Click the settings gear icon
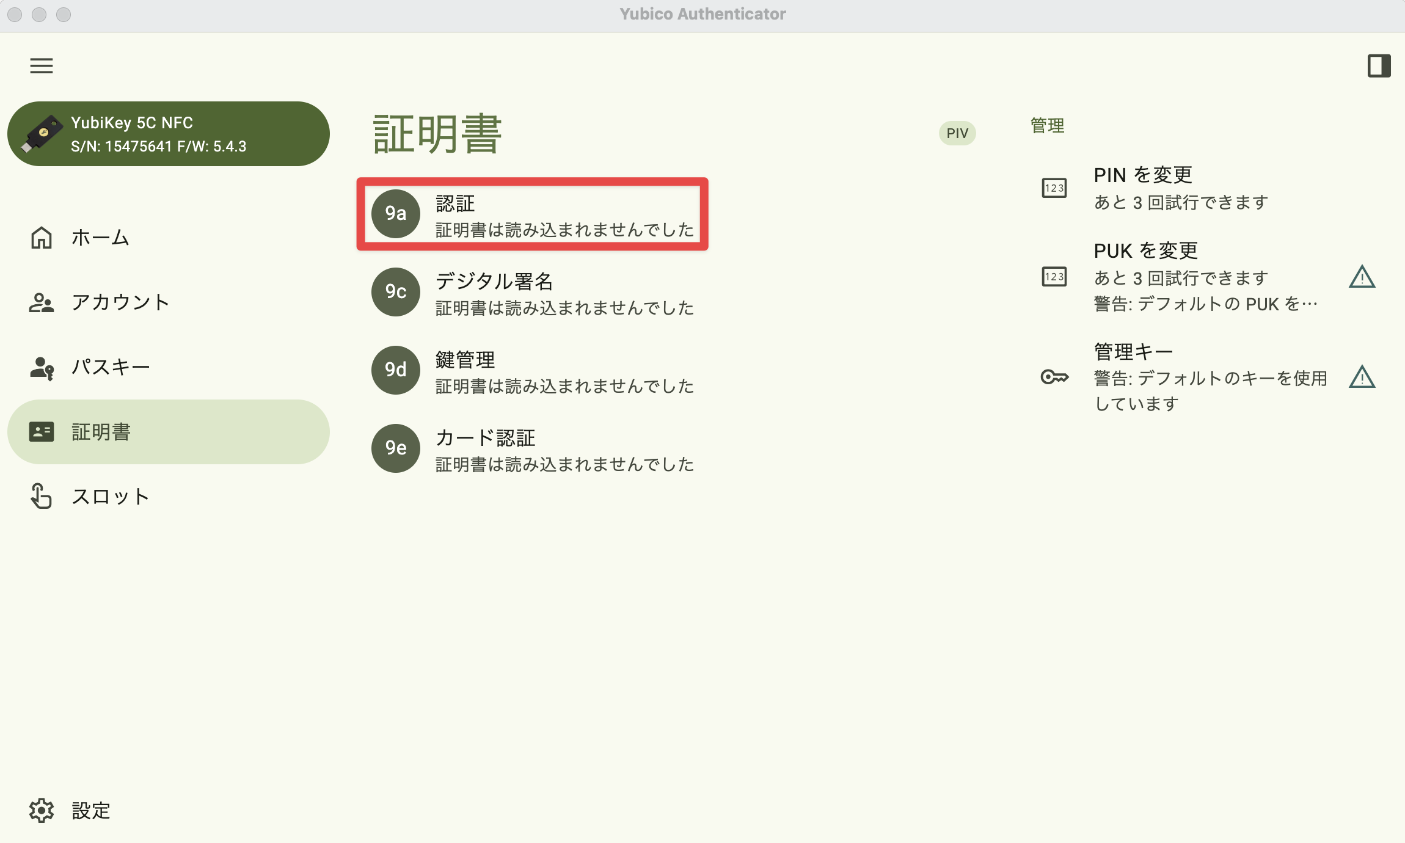1405x843 pixels. (x=42, y=811)
